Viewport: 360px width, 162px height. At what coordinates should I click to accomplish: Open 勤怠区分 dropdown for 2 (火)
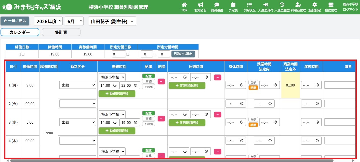point(78,104)
